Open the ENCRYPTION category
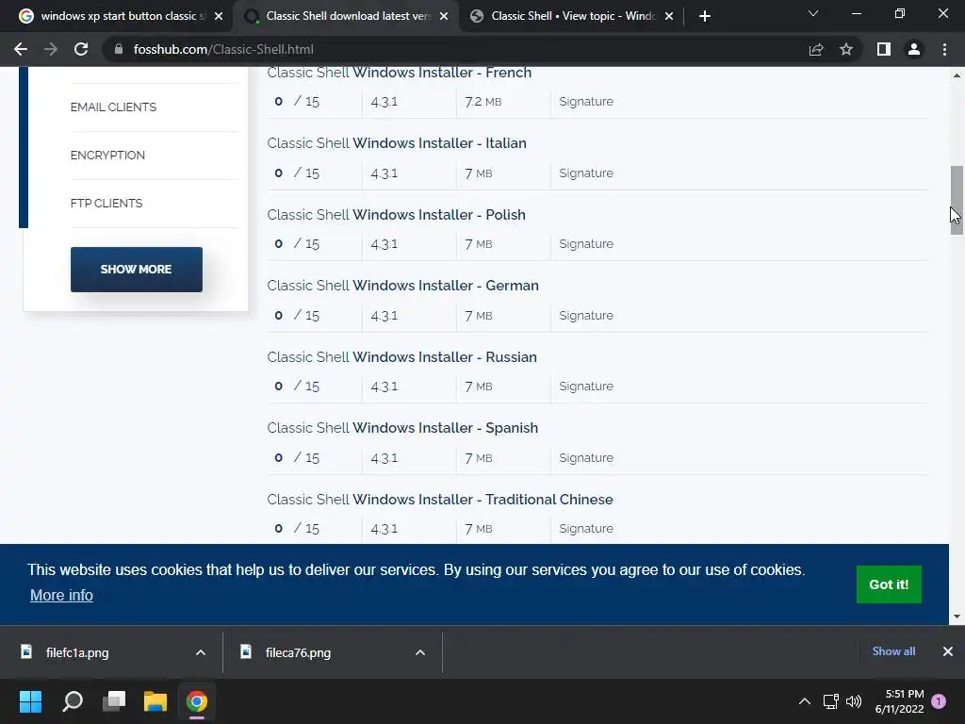 (x=107, y=156)
